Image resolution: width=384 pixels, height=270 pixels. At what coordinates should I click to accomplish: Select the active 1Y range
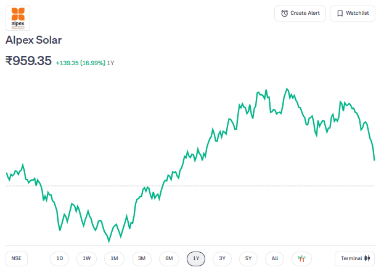[x=196, y=258]
